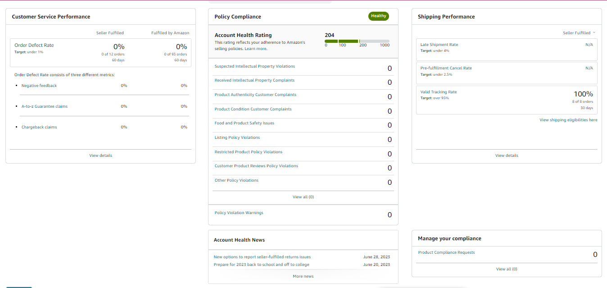Click the Fulfilled by Amazon column header

[x=170, y=33]
